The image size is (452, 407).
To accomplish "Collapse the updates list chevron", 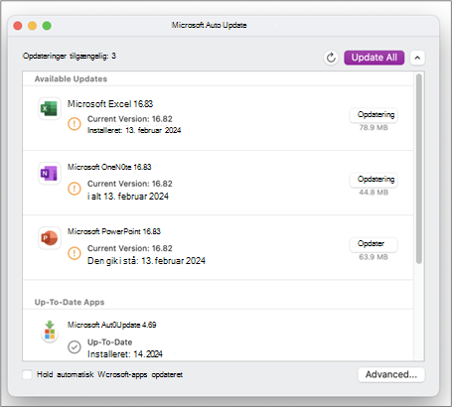I will (x=417, y=58).
